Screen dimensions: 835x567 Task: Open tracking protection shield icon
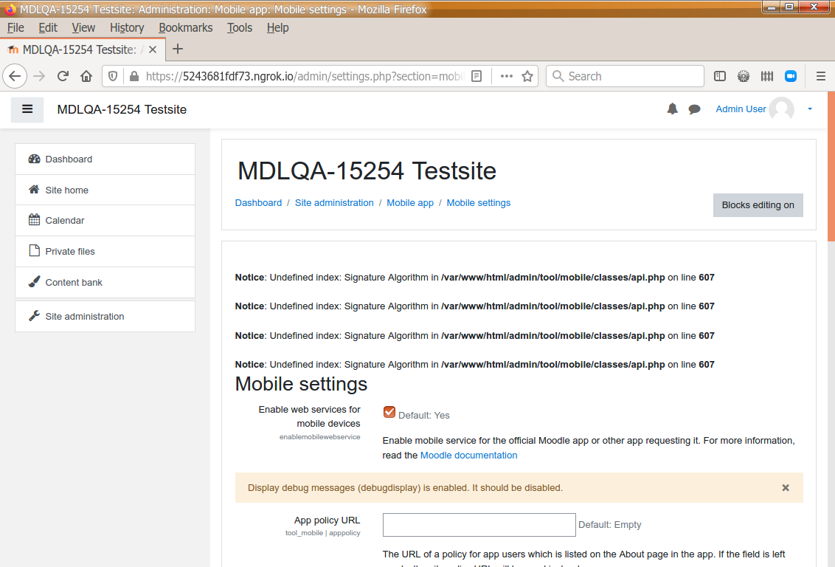(x=113, y=76)
